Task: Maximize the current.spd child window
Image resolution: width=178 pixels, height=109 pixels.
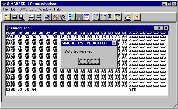Action: click(161, 28)
